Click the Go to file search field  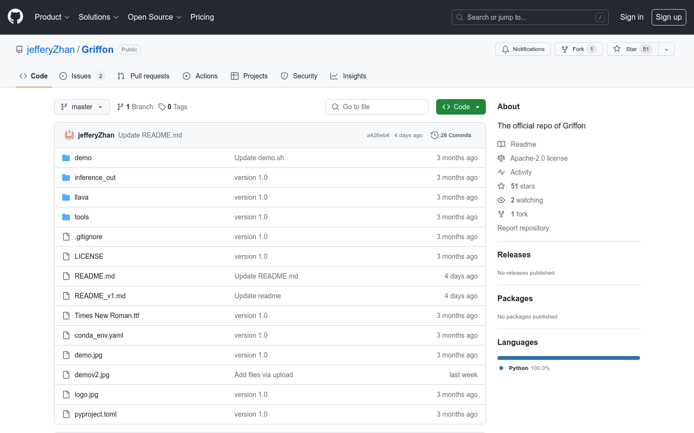(x=377, y=107)
